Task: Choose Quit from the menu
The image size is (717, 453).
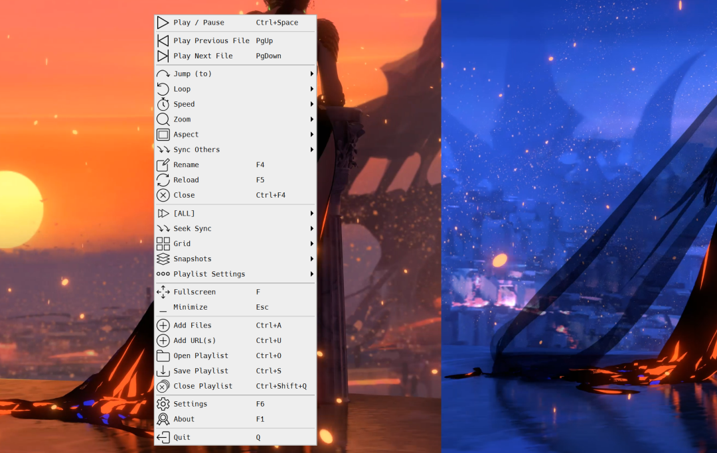Action: [x=236, y=438]
